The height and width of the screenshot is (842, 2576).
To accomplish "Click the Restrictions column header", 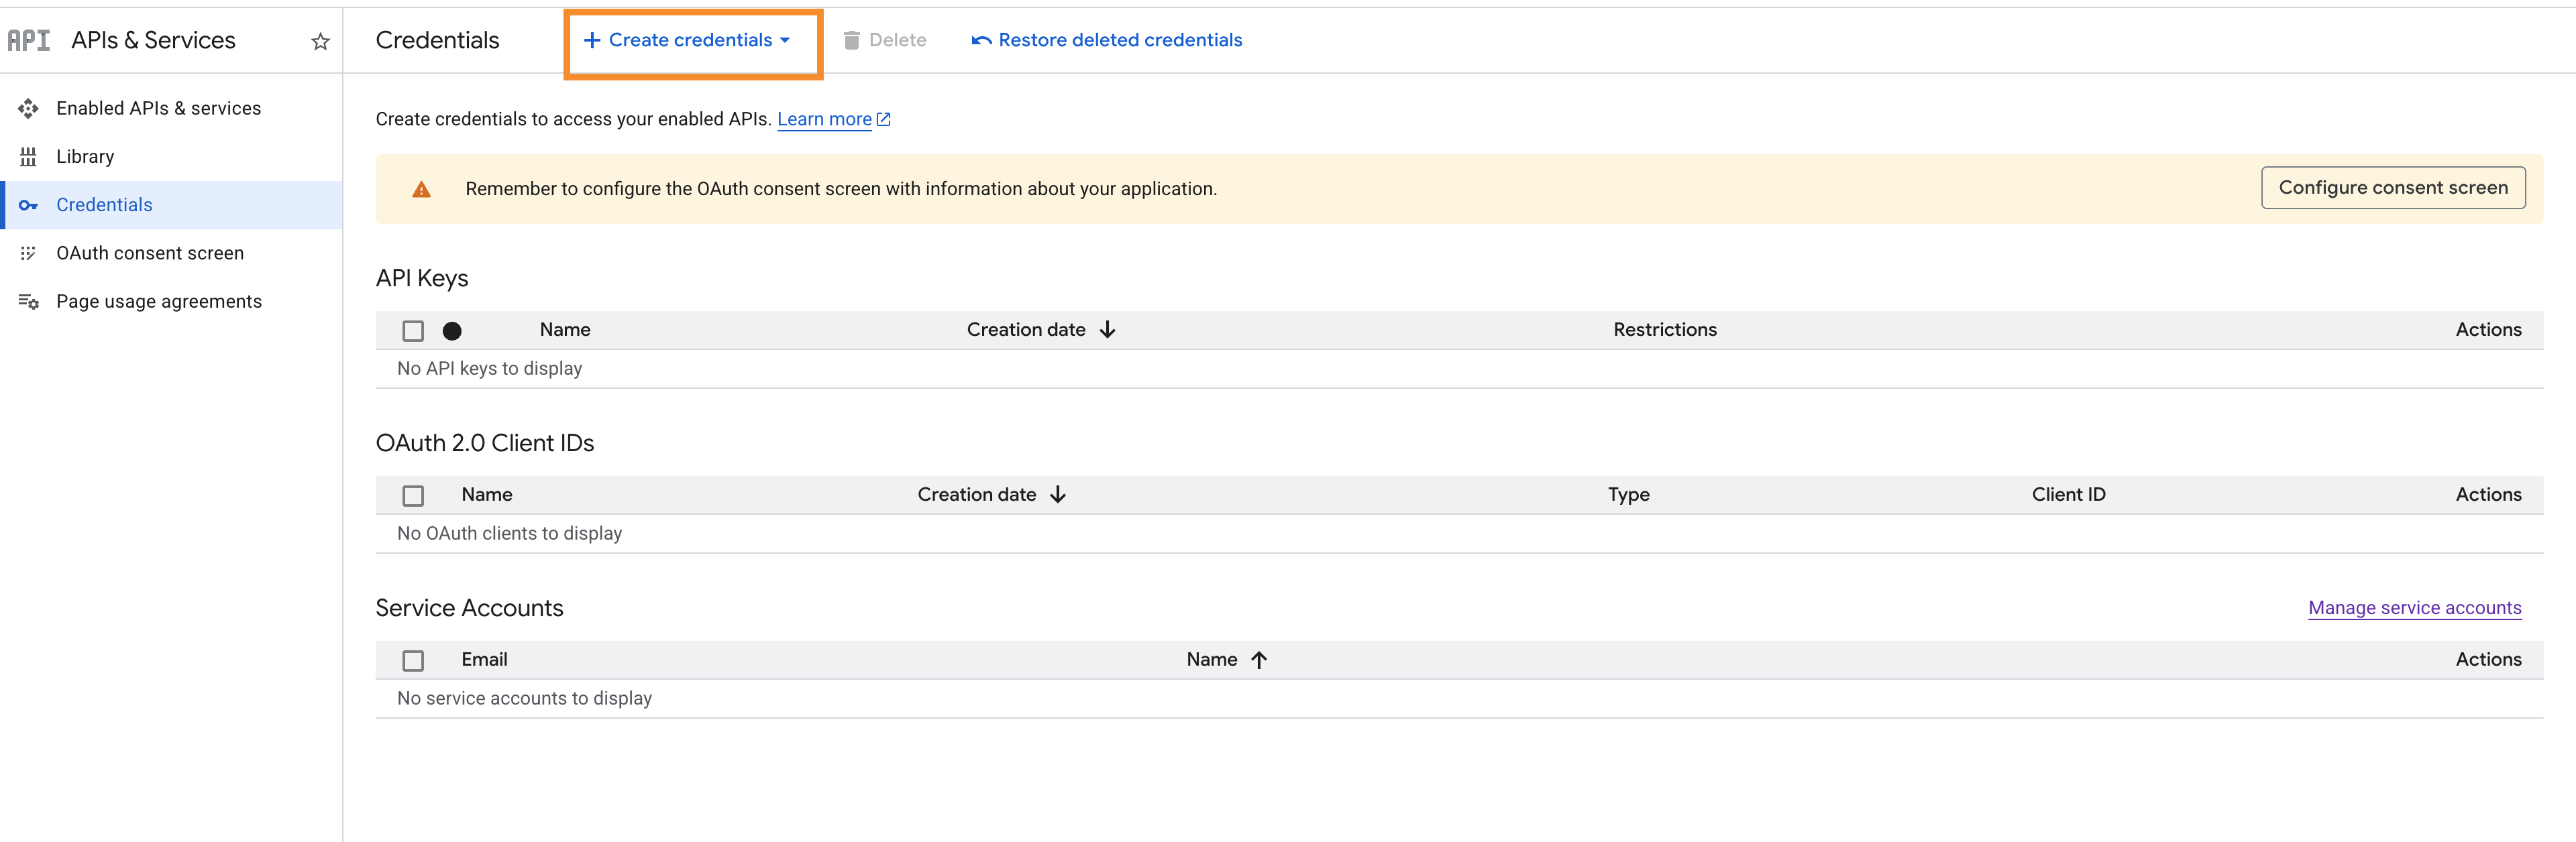I will tap(1665, 330).
